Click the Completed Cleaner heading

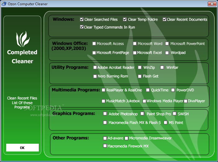(22, 57)
